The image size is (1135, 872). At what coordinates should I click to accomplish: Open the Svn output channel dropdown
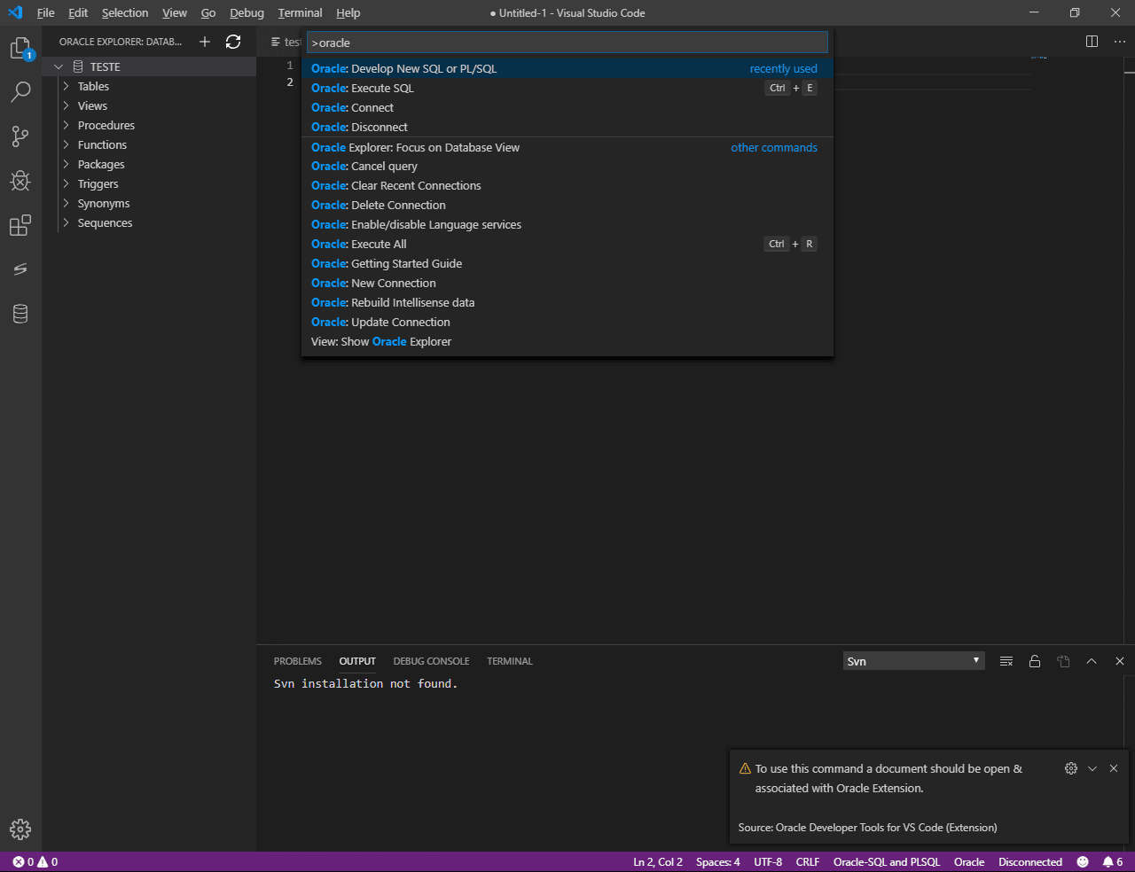click(913, 660)
